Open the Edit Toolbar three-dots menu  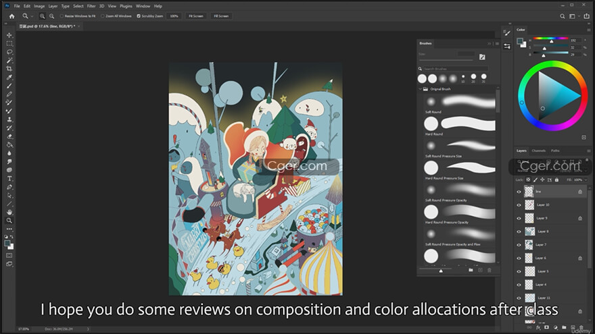tap(9, 229)
